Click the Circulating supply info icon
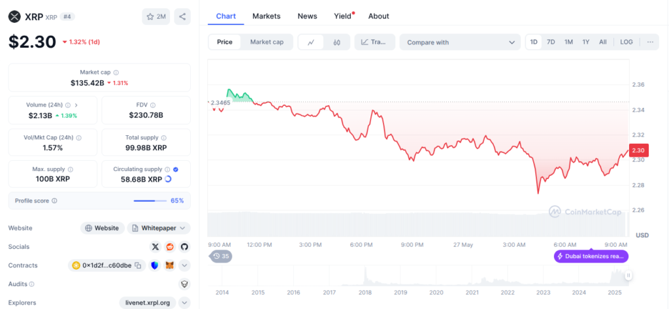Screen dimensions: 669x309 [x=168, y=169]
